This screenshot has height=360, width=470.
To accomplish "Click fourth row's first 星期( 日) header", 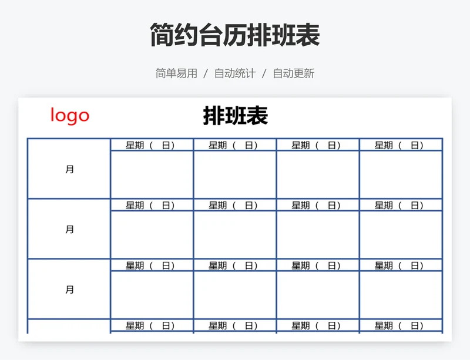I will 152,325.
